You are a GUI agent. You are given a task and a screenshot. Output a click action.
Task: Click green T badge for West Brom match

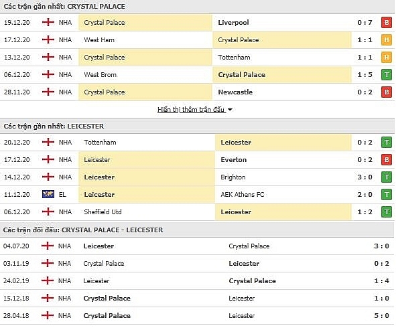(x=387, y=75)
